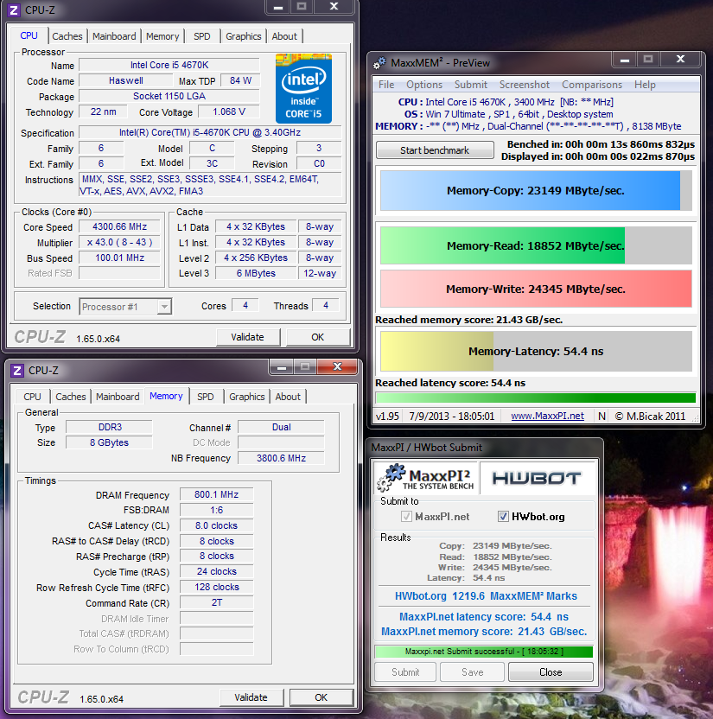Click the Multiplier x 43.0 value
Image resolution: width=713 pixels, height=719 pixels.
[119, 243]
